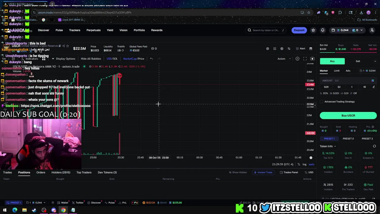The height and width of the screenshot is (214, 380).
Task: Open the bottom bar settings gear
Action: 53,203
